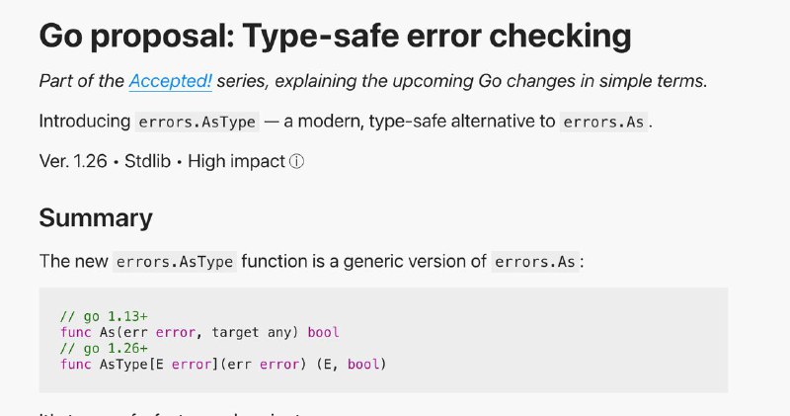790x416 pixels.
Task: Click errors.As code ending the introduction line
Action: click(x=605, y=123)
